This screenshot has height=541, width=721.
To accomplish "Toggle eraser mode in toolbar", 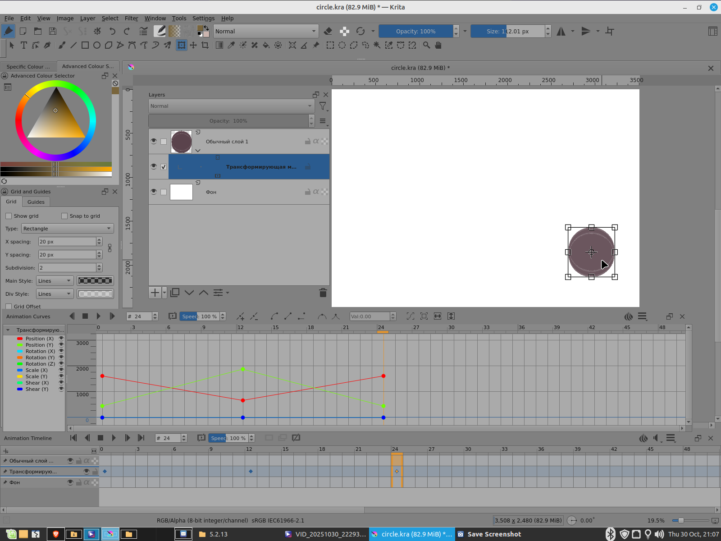I will pos(328,31).
